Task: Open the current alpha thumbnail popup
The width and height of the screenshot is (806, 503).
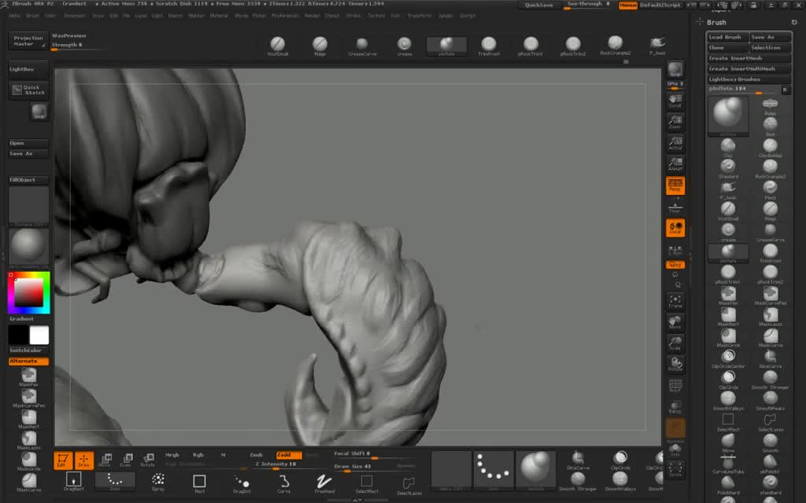Action: [451, 471]
